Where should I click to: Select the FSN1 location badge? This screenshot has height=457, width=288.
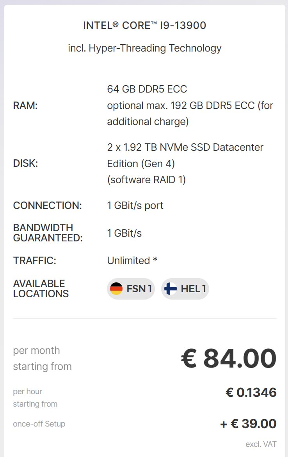[x=131, y=289]
